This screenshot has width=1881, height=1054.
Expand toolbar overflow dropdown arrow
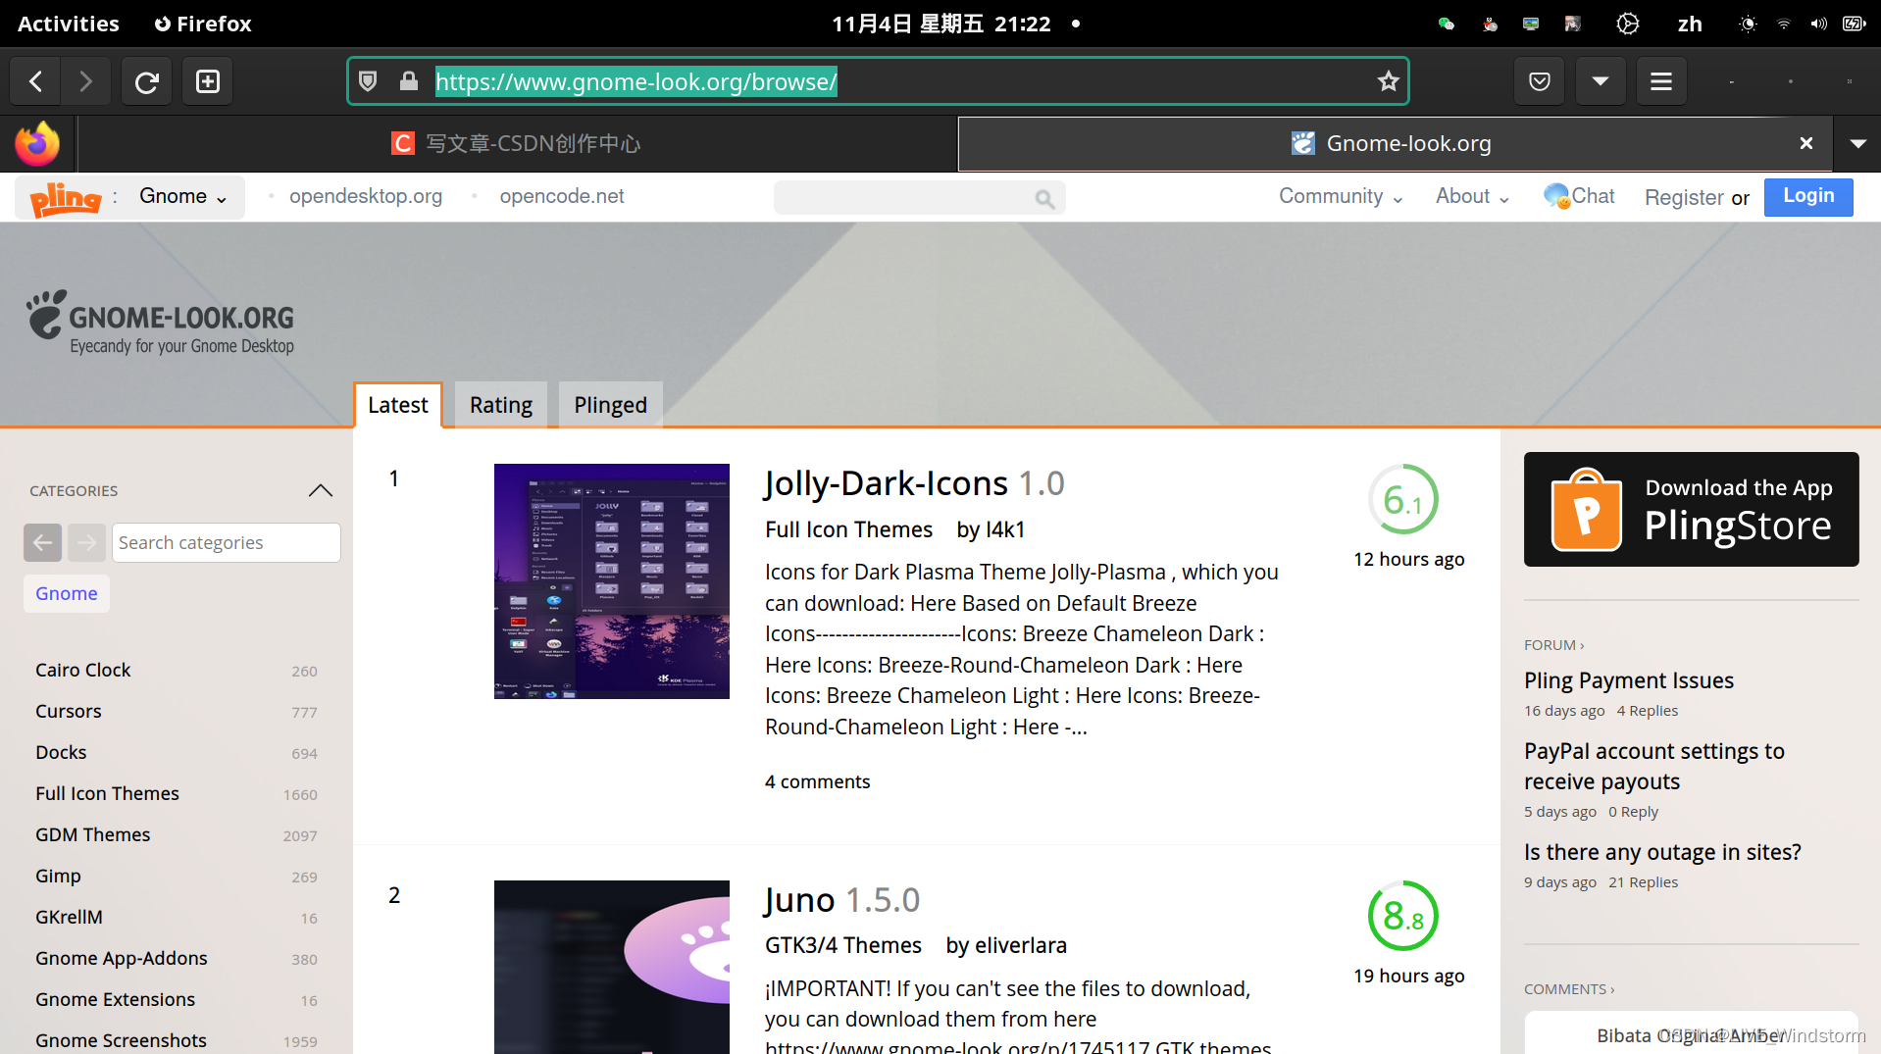pyautogui.click(x=1601, y=81)
